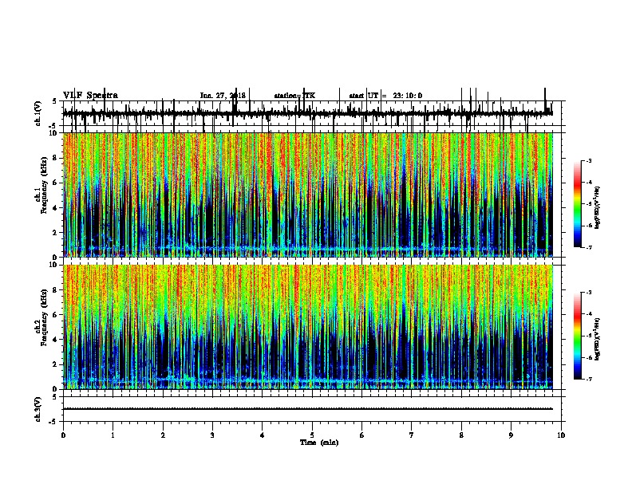The height and width of the screenshot is (488, 632).
Task: Click the "4" kHz tick on ch.1 frequency axis
Action: [55, 208]
